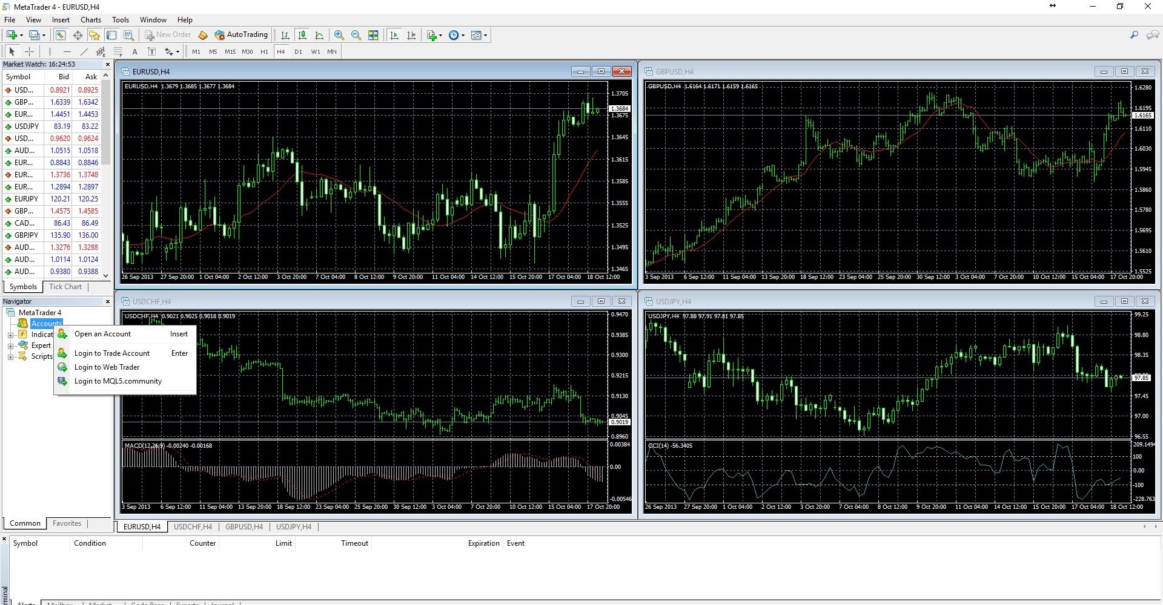Image resolution: width=1163 pixels, height=605 pixels.
Task: Choose Login to MQL5.community
Action: click(x=125, y=381)
